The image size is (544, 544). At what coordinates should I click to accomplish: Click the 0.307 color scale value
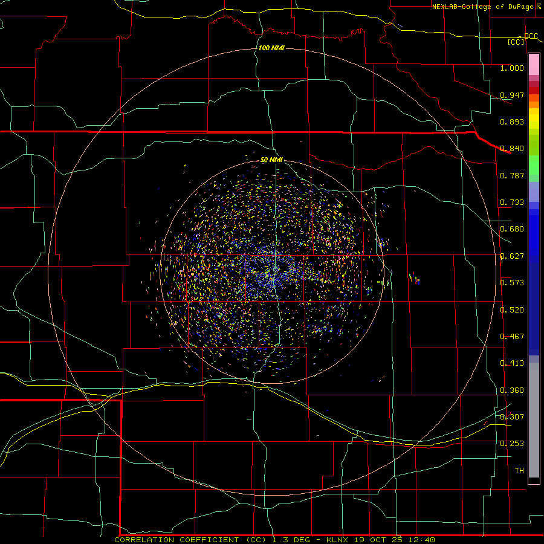click(x=512, y=417)
